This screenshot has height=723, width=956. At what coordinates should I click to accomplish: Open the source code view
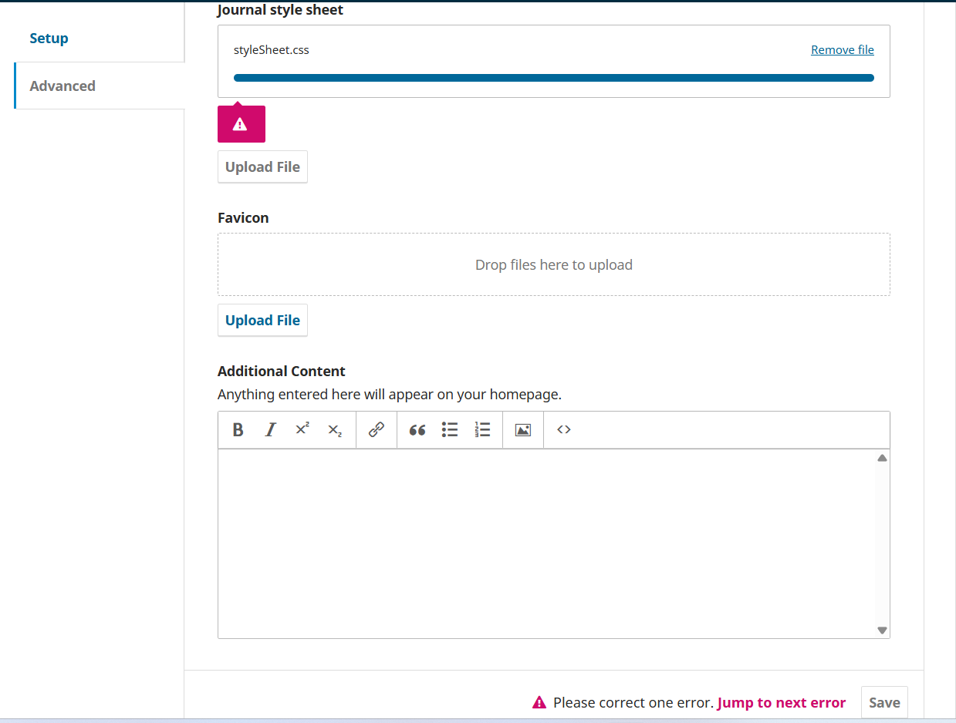click(564, 430)
